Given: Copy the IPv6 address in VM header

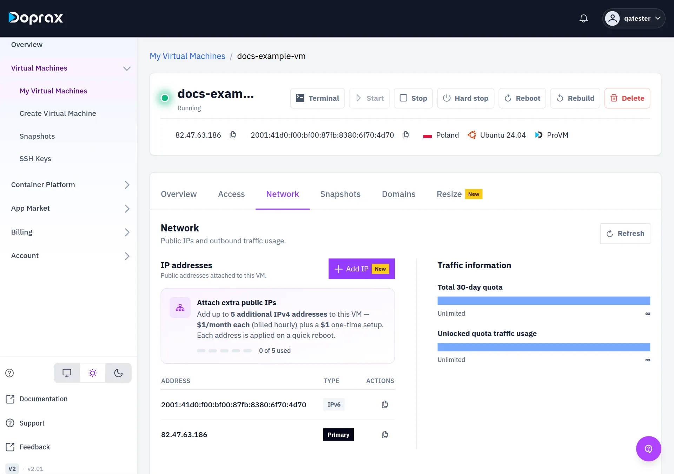Looking at the screenshot, I should (405, 135).
